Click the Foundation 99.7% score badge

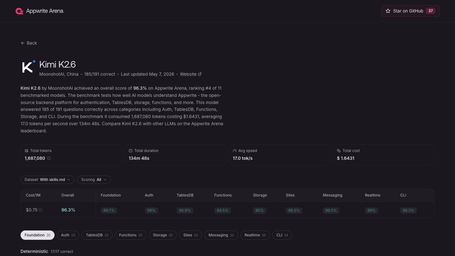coord(109,211)
